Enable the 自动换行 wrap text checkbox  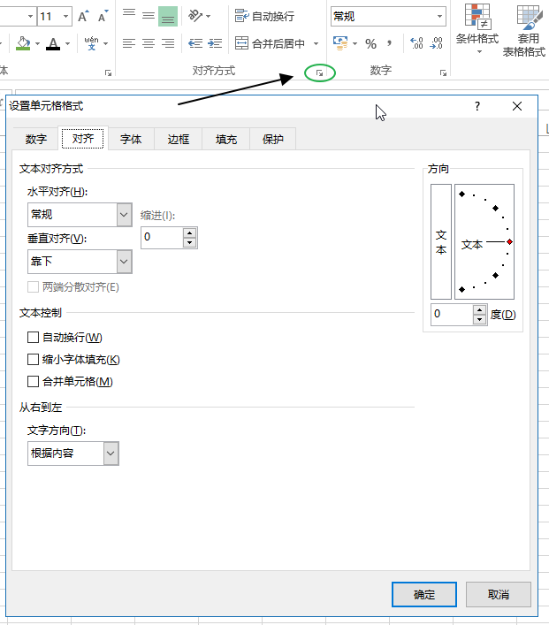(x=34, y=338)
